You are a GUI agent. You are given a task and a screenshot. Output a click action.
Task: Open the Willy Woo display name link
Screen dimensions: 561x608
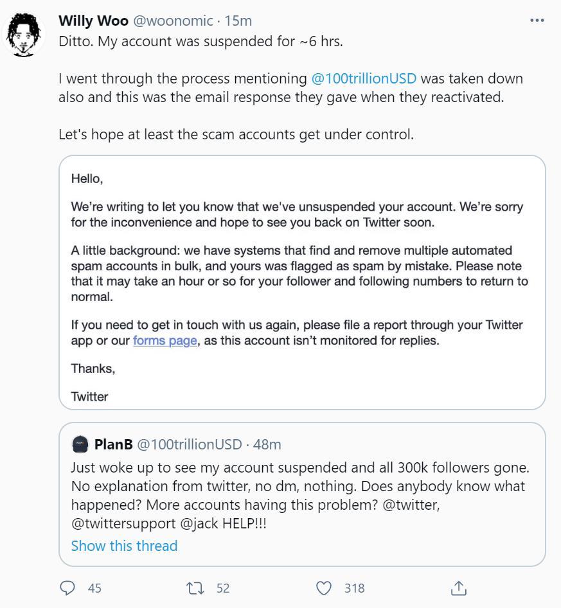click(x=93, y=21)
